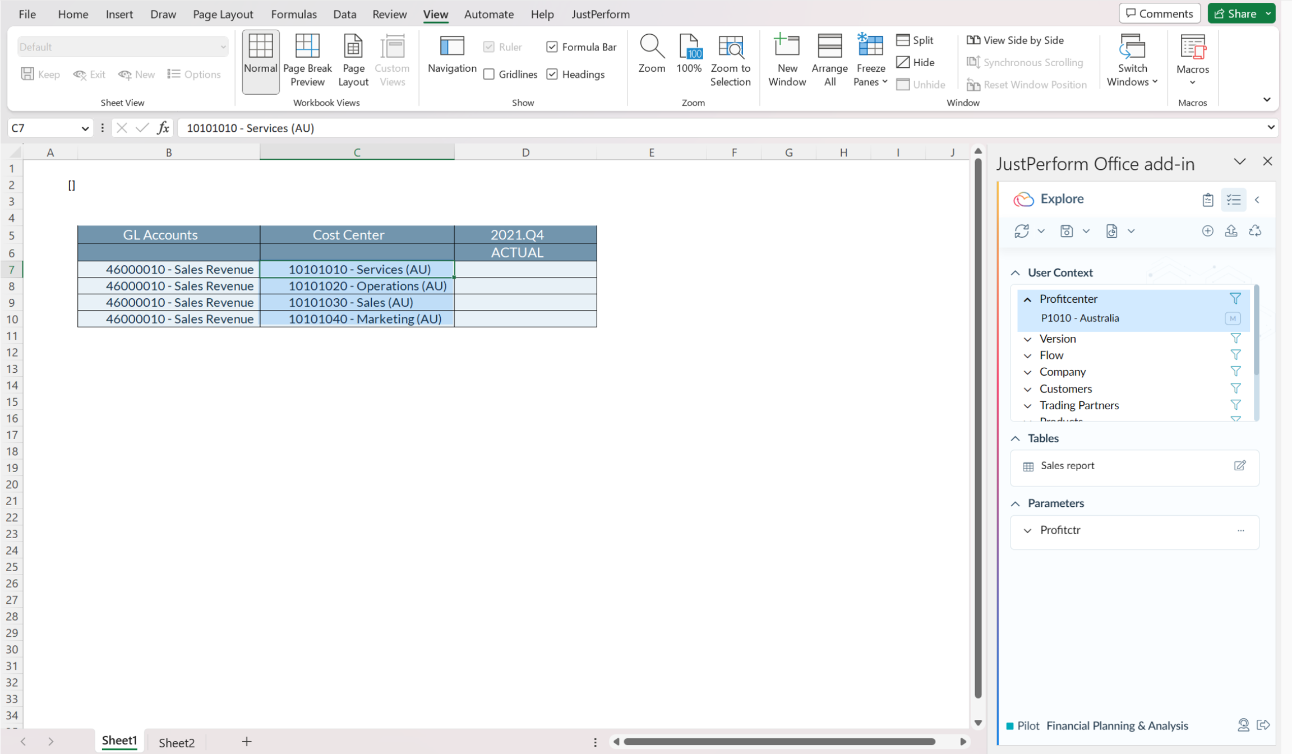Uncheck the Formula Bar checkbox

(553, 47)
